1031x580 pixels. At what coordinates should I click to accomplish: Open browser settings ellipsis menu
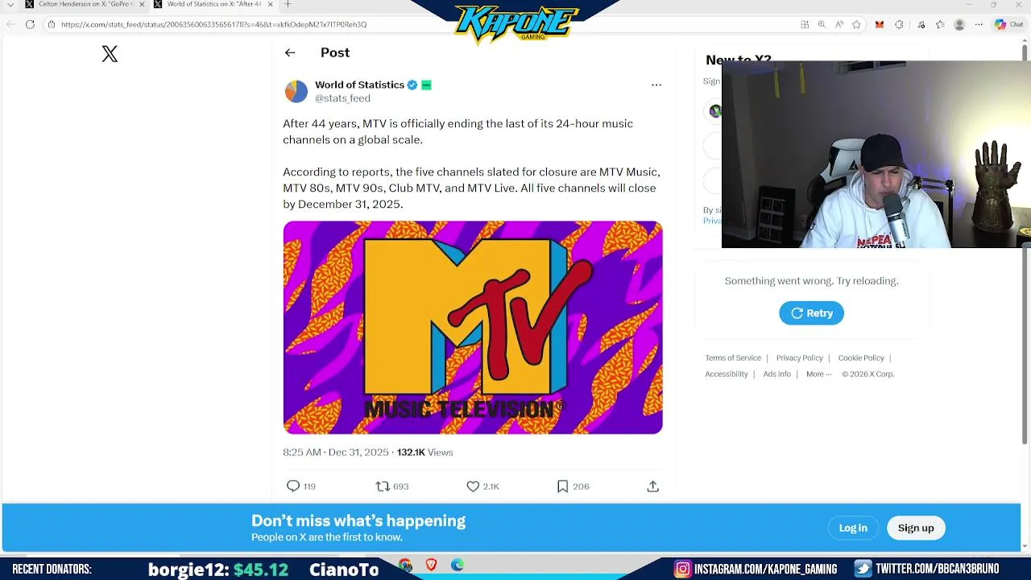click(979, 24)
